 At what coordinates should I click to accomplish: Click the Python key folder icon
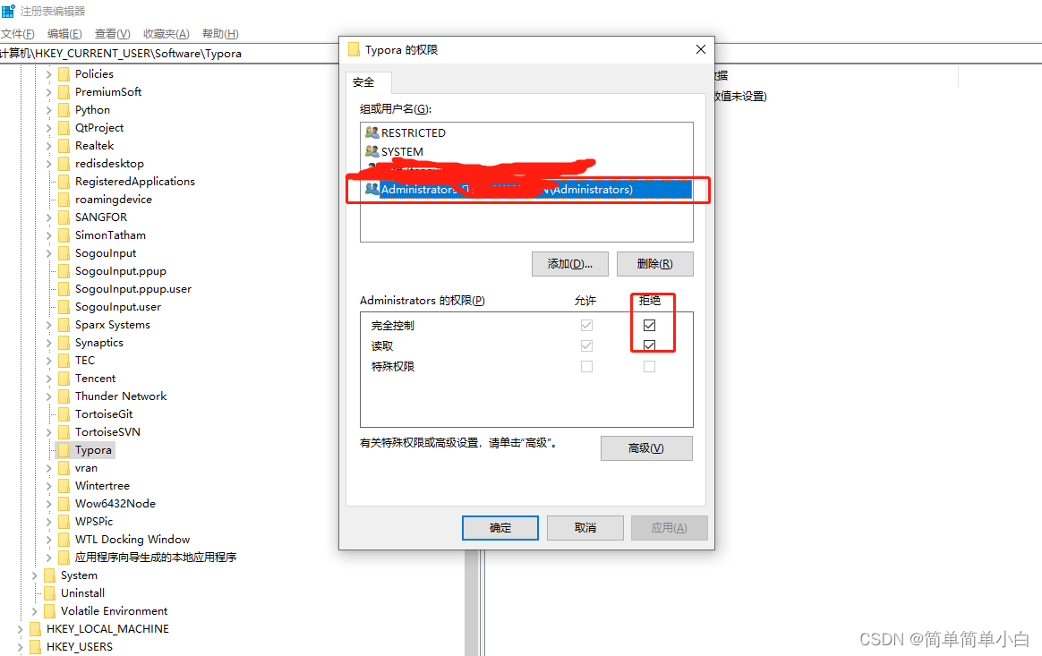pyautogui.click(x=64, y=110)
